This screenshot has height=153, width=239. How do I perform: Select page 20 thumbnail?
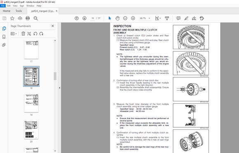click(31, 130)
